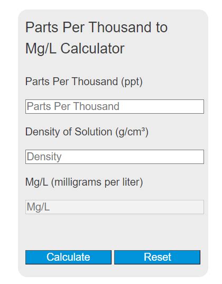Screen dimensions: 222x284
Task: Click the word 'Reset' on its button
Action: coord(158,257)
